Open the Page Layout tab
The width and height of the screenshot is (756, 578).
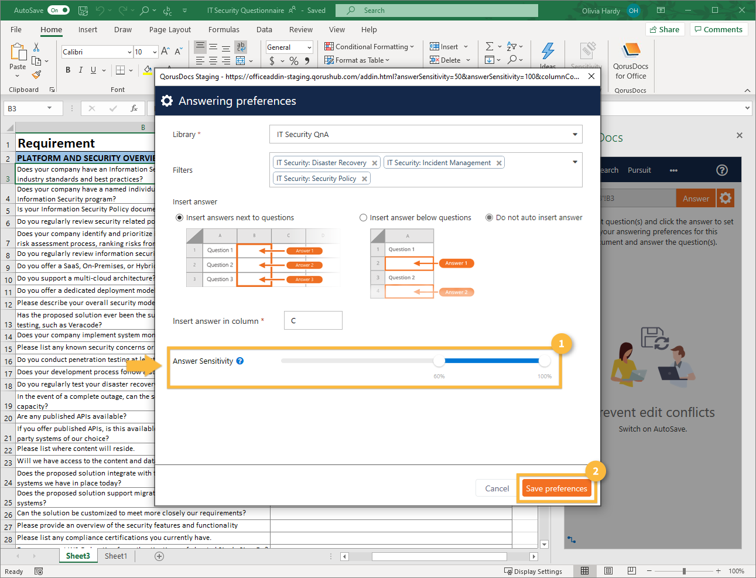pos(170,30)
